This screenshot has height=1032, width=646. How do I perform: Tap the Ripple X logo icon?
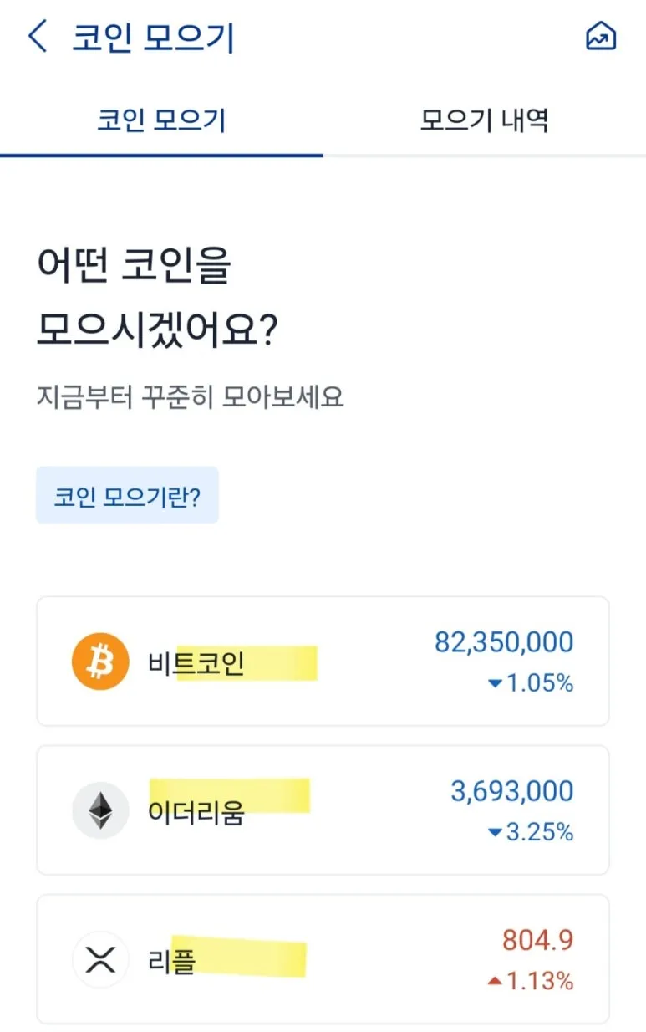coord(100,959)
